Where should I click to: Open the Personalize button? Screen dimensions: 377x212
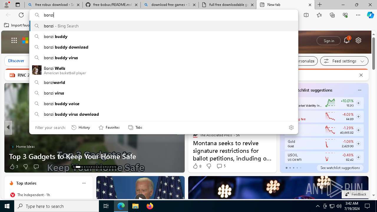tap(306, 61)
